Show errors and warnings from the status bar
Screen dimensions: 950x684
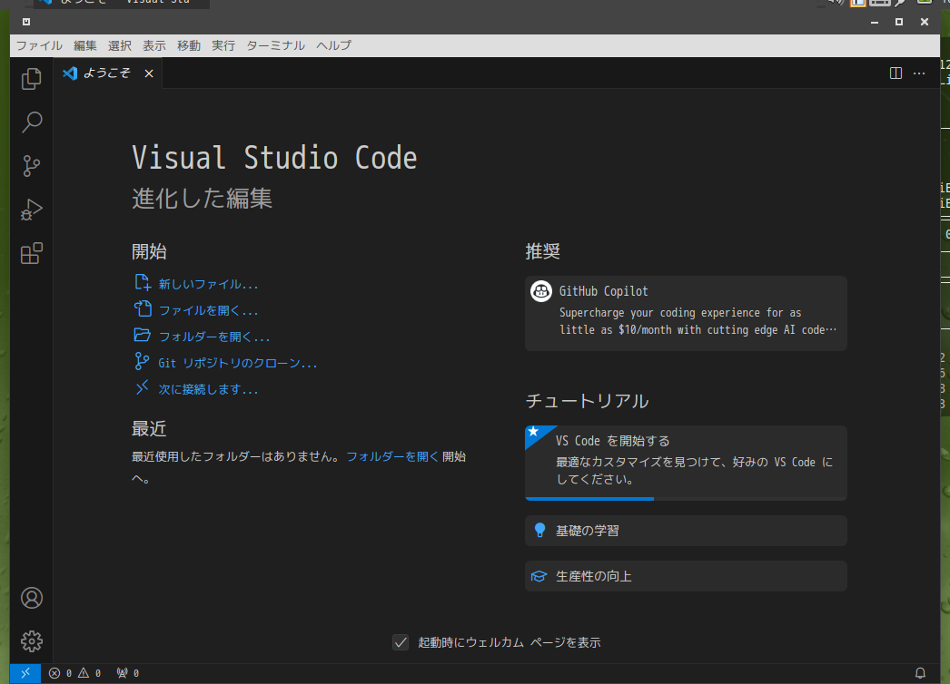point(75,673)
